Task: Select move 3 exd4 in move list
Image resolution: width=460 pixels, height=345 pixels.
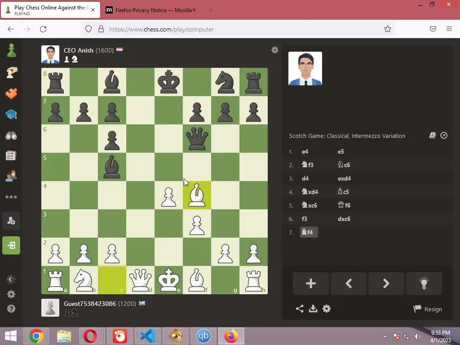Action: click(x=344, y=178)
